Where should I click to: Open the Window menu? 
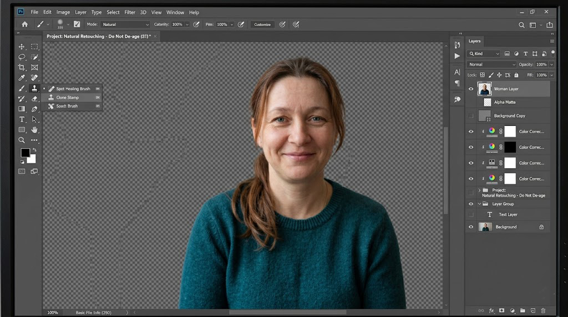tap(175, 12)
